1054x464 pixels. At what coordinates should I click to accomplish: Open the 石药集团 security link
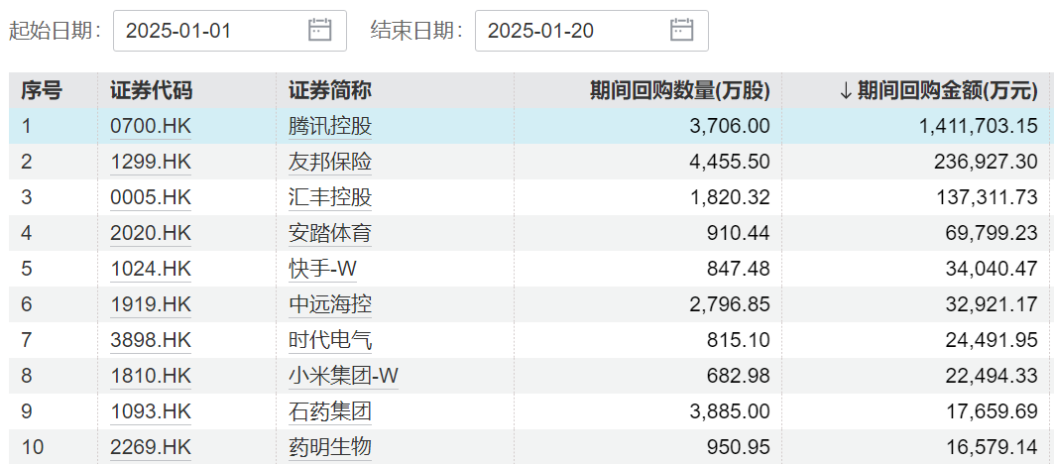(330, 411)
